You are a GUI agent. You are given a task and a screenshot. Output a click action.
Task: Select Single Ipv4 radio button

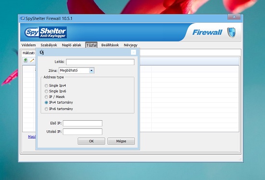[x=46, y=86]
